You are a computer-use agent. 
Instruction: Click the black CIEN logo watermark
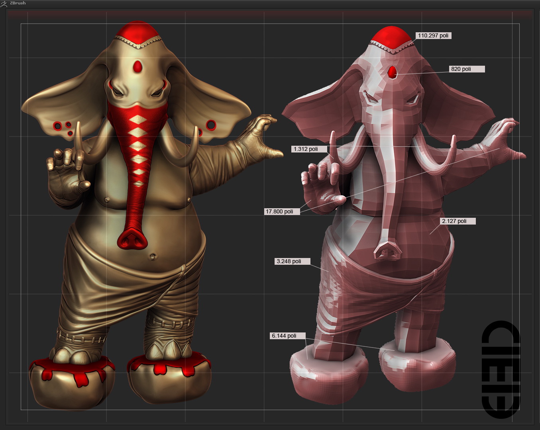[x=501, y=369]
